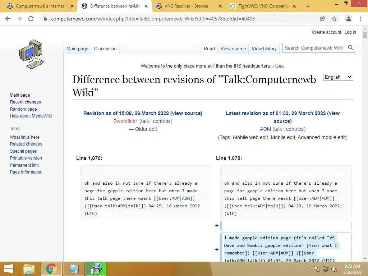Open Swordlink1 user page link
The height and width of the screenshot is (276, 368).
pyautogui.click(x=125, y=121)
